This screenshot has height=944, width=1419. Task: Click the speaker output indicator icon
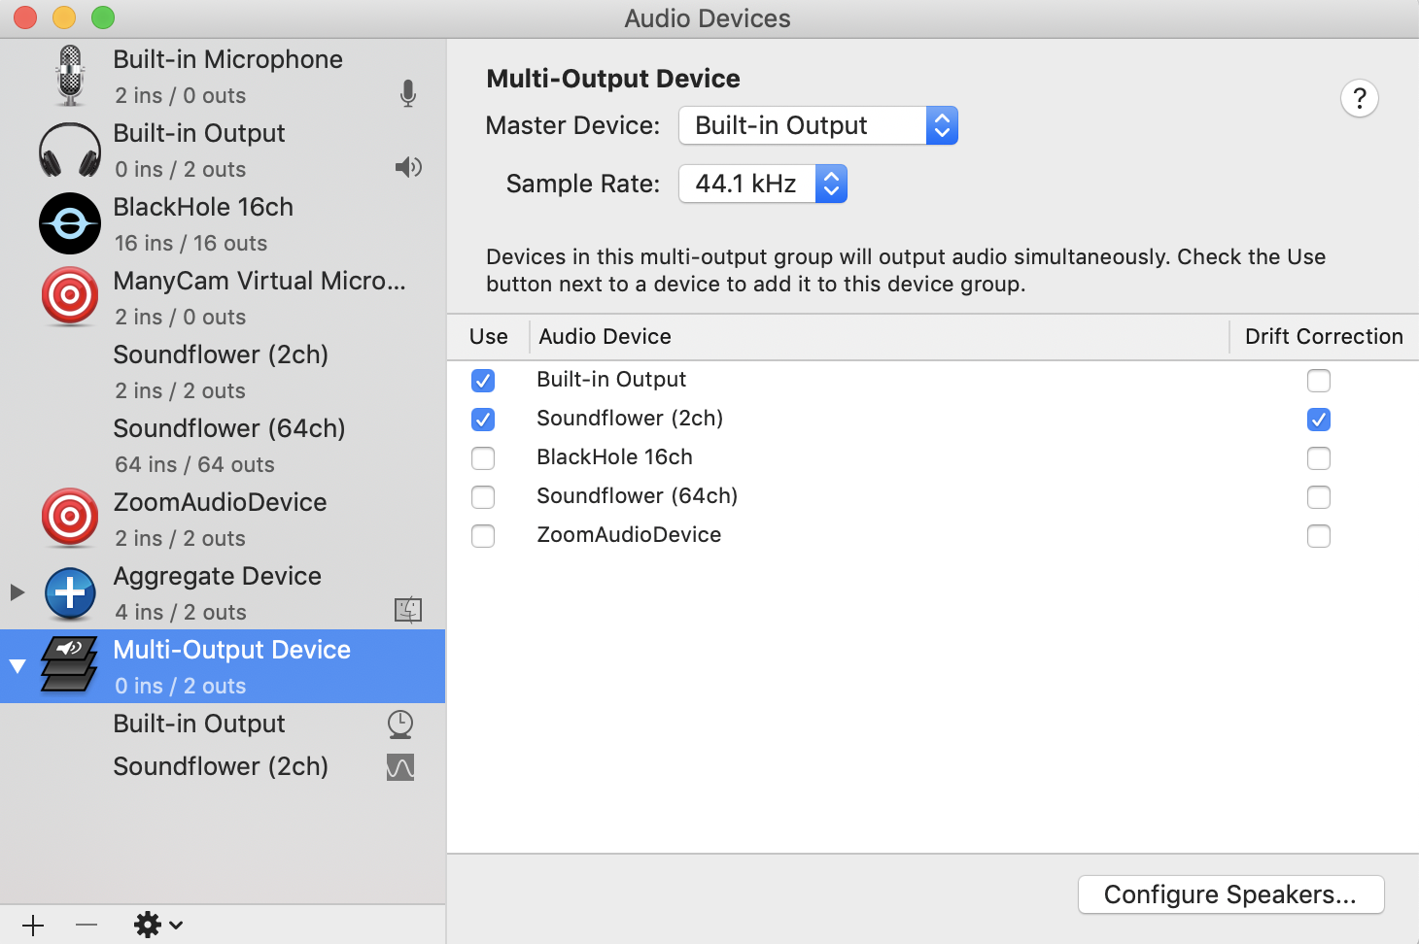coord(408,168)
